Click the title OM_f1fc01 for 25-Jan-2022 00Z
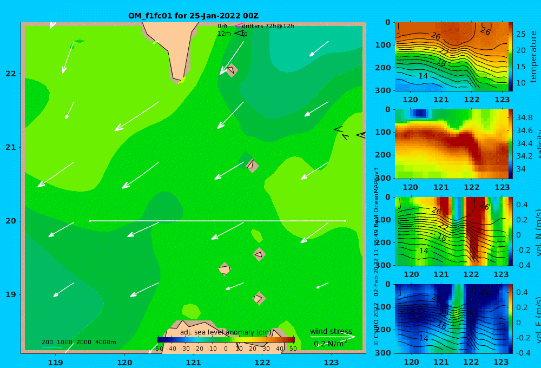541x368 pixels. tap(193, 16)
